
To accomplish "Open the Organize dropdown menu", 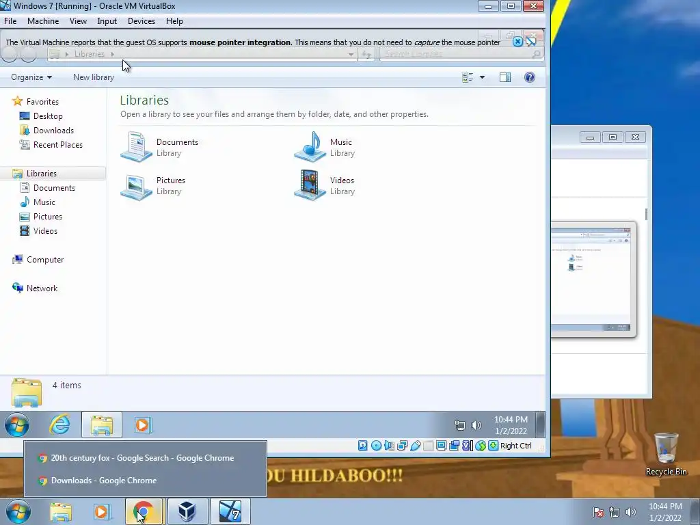I will [x=31, y=77].
